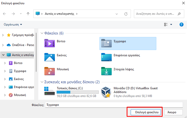This screenshot has width=187, height=118.
Task: Select Μουσική in the navigation tree
Action: [17, 95]
